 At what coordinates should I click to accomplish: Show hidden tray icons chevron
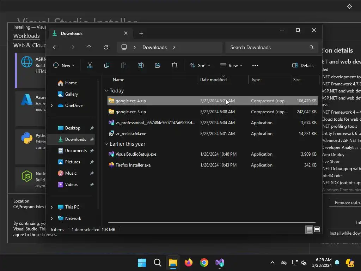point(273,263)
